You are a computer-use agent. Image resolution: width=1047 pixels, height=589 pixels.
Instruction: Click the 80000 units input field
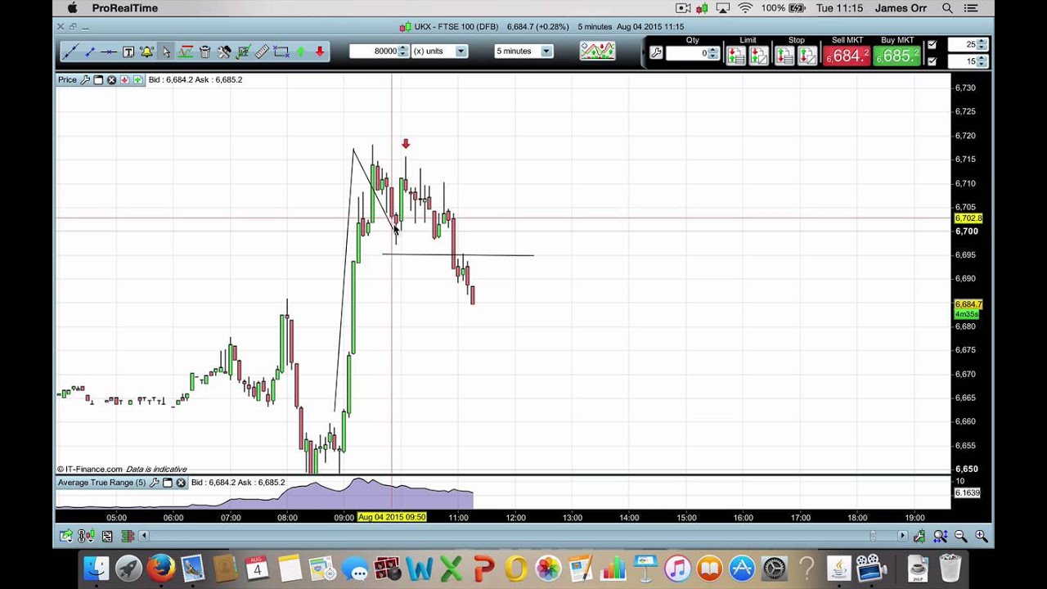pos(374,51)
